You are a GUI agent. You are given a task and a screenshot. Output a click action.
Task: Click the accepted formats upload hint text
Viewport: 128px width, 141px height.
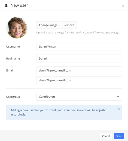pos(78,33)
